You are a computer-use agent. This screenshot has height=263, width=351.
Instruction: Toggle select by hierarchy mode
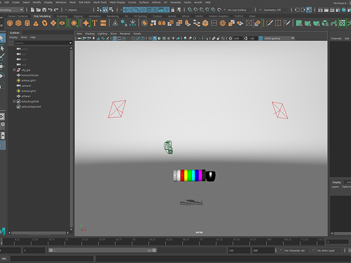[x=99, y=10]
